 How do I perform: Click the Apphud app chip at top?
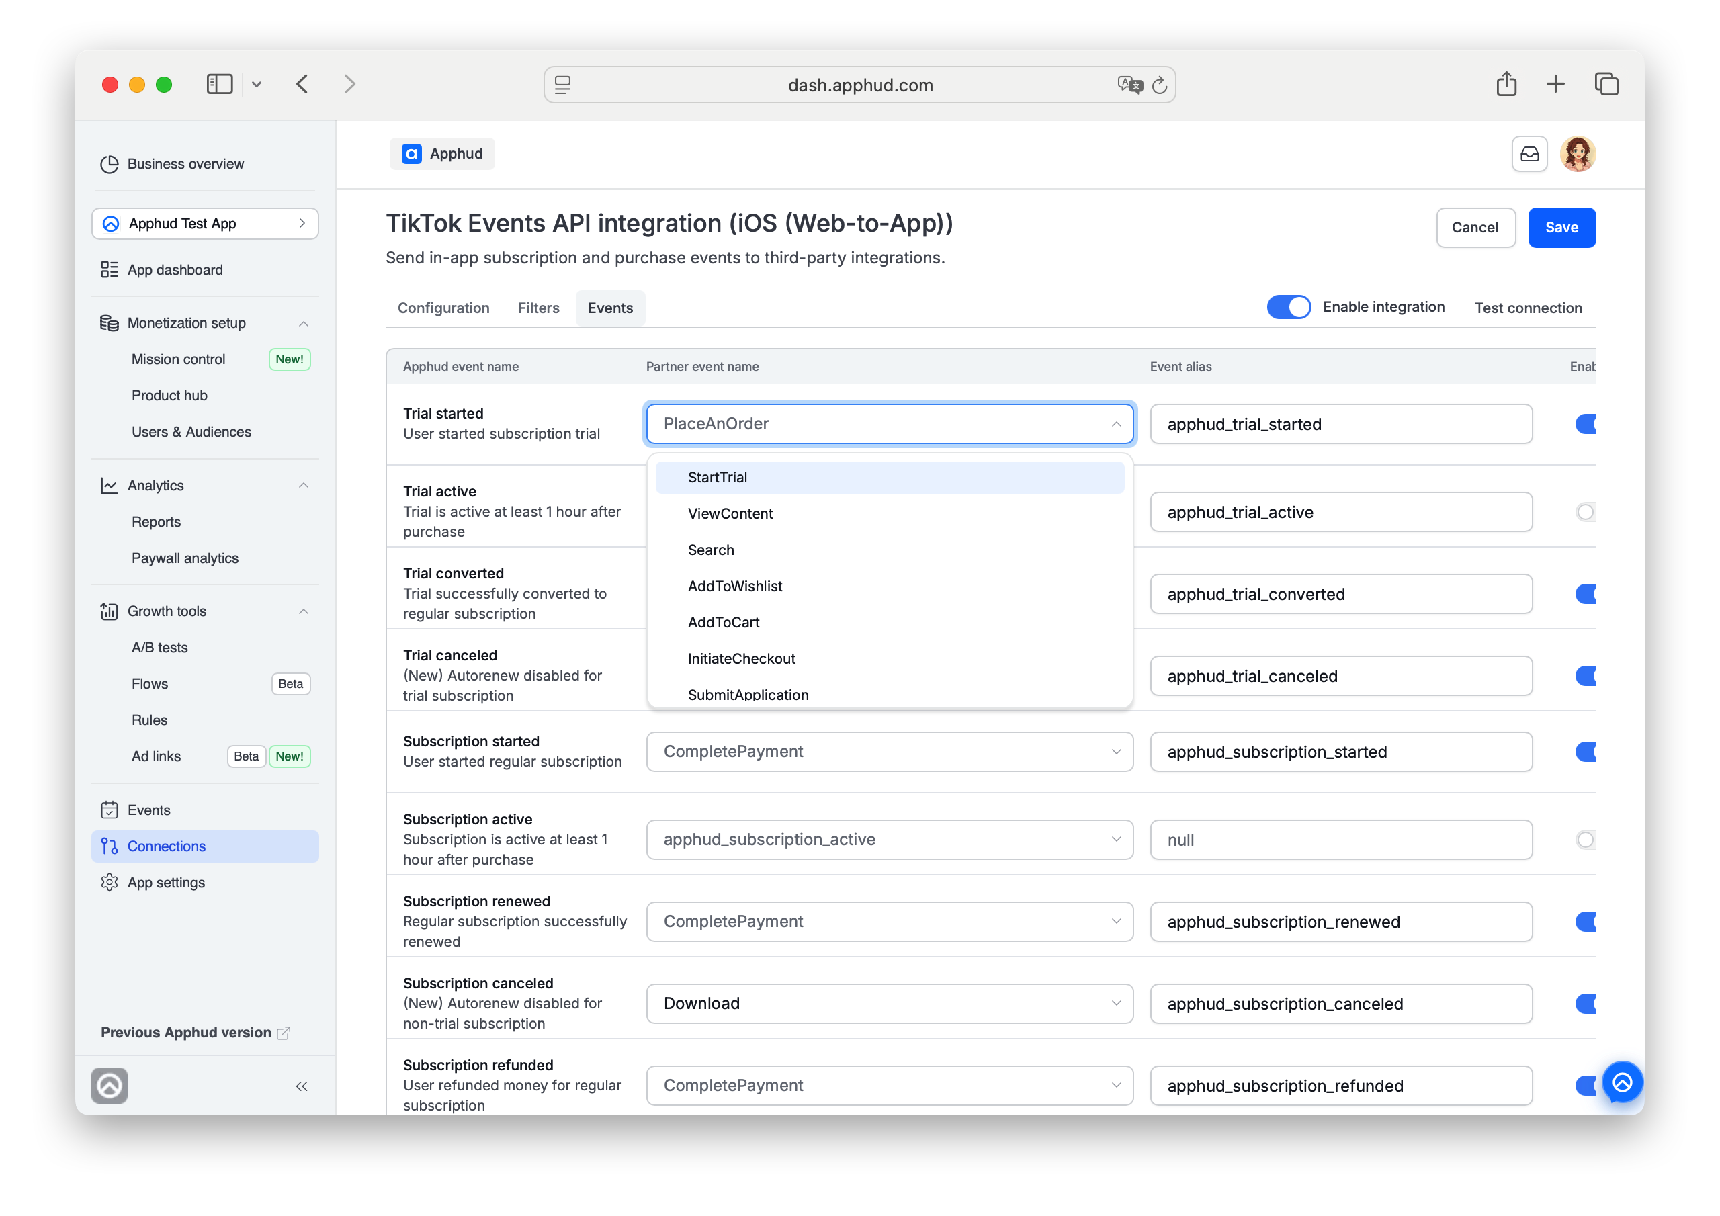click(x=442, y=154)
